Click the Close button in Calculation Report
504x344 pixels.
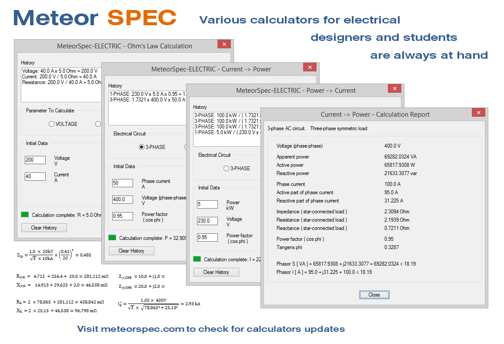click(374, 295)
